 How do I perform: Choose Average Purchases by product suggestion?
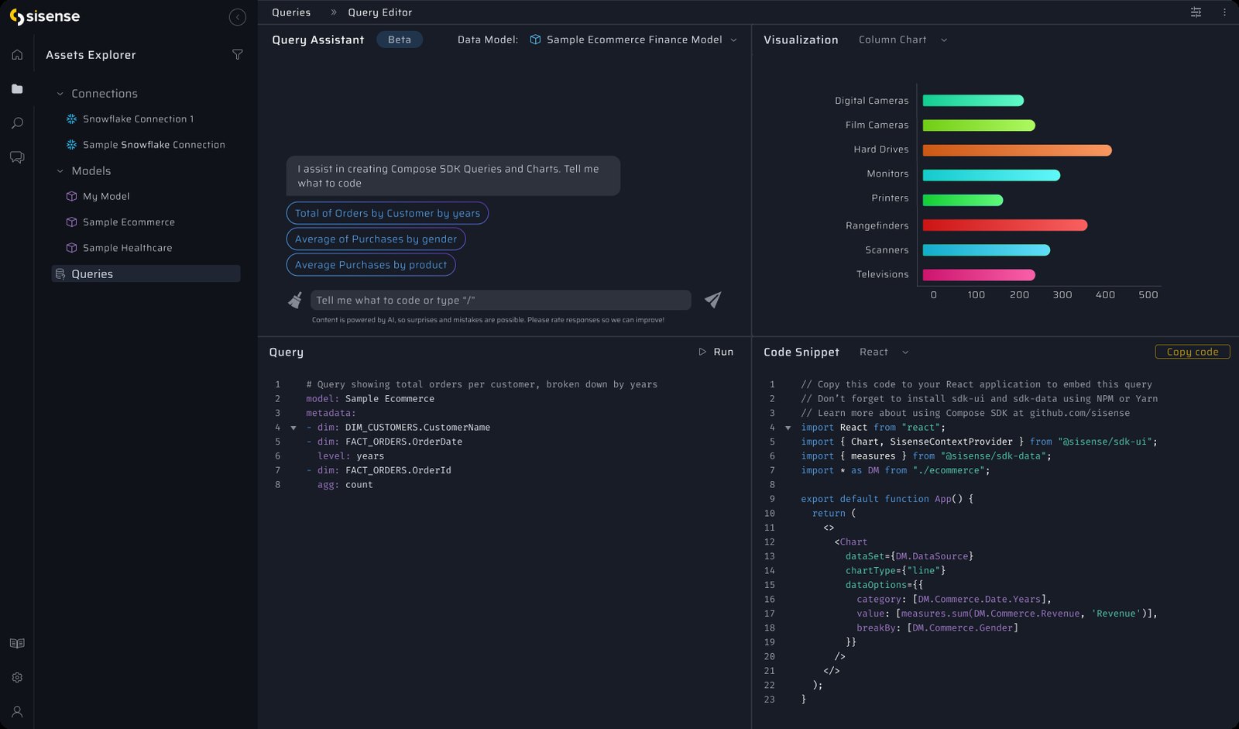coord(371,265)
